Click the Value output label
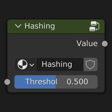112x112 pixels. (87, 43)
